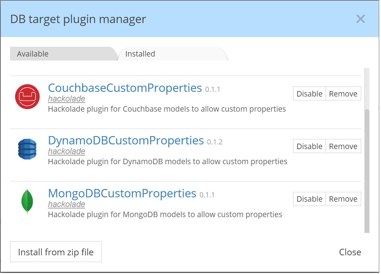Image resolution: width=381 pixels, height=274 pixels.
Task: Open the MongoDBCustomProperties plugin title link
Action: (x=123, y=194)
